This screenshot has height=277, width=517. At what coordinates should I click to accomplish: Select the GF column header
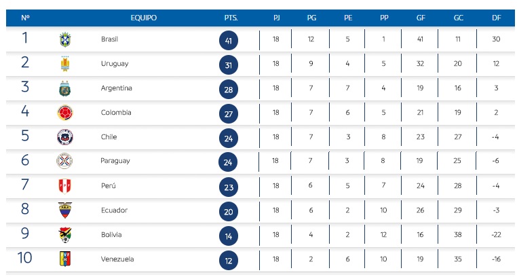point(421,18)
